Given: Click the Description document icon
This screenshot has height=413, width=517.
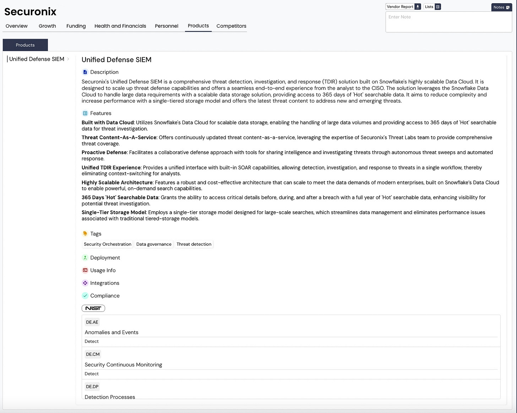Looking at the screenshot, I should [85, 72].
